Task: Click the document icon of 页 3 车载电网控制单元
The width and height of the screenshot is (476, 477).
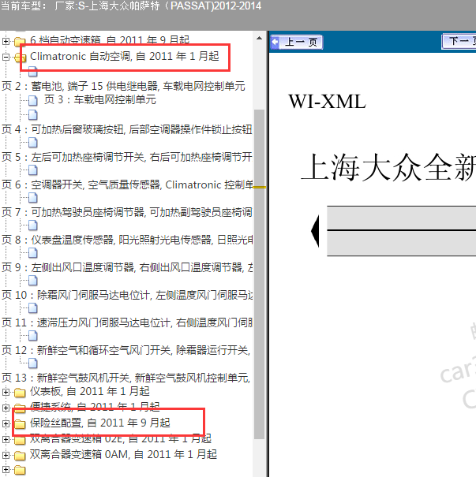Action: 33,100
